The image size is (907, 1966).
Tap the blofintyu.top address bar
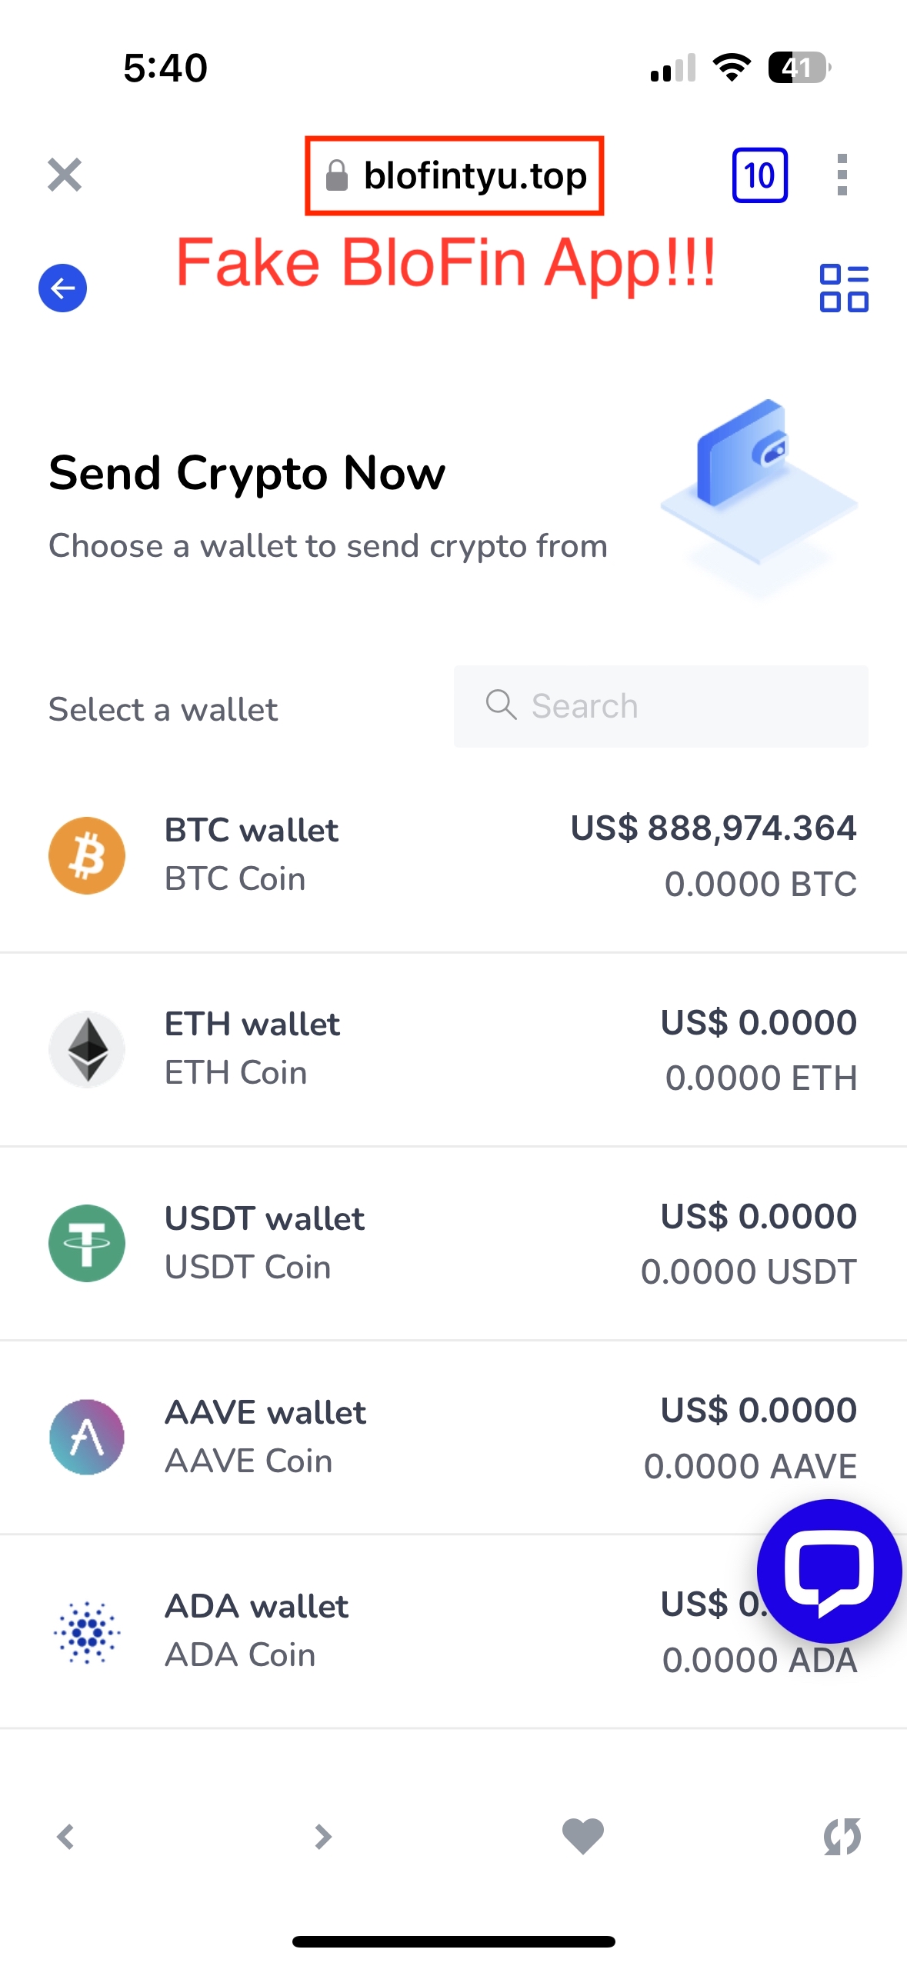(454, 175)
